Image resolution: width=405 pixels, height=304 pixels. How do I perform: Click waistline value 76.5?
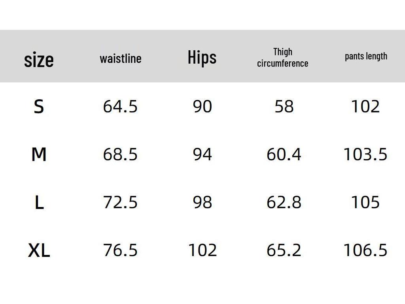coord(120,250)
